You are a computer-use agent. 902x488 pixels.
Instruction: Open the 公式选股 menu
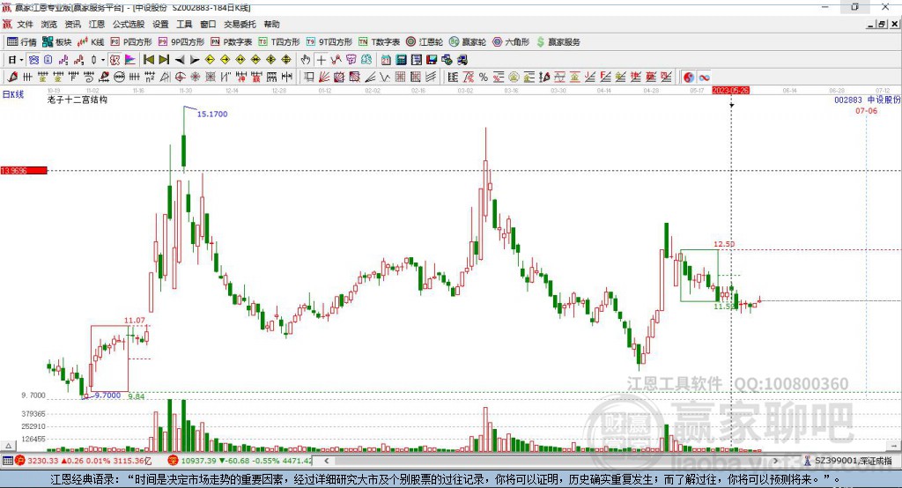point(129,24)
